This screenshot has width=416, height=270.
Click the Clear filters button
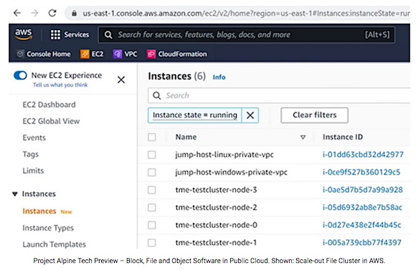pos(314,115)
